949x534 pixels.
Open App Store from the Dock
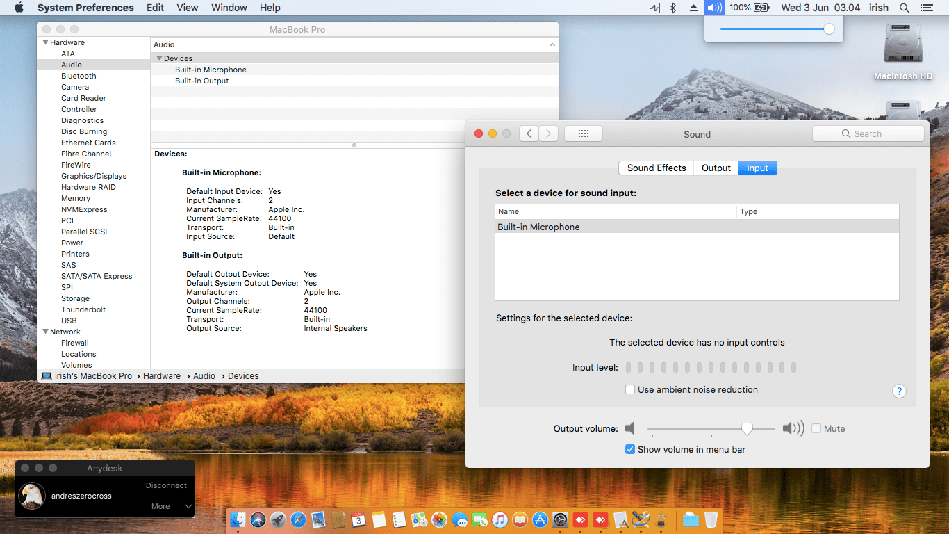(x=540, y=519)
